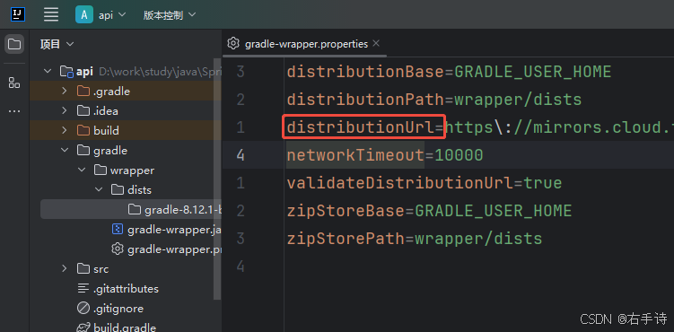
Task: Collapse the wrapper folder
Action: coord(82,170)
